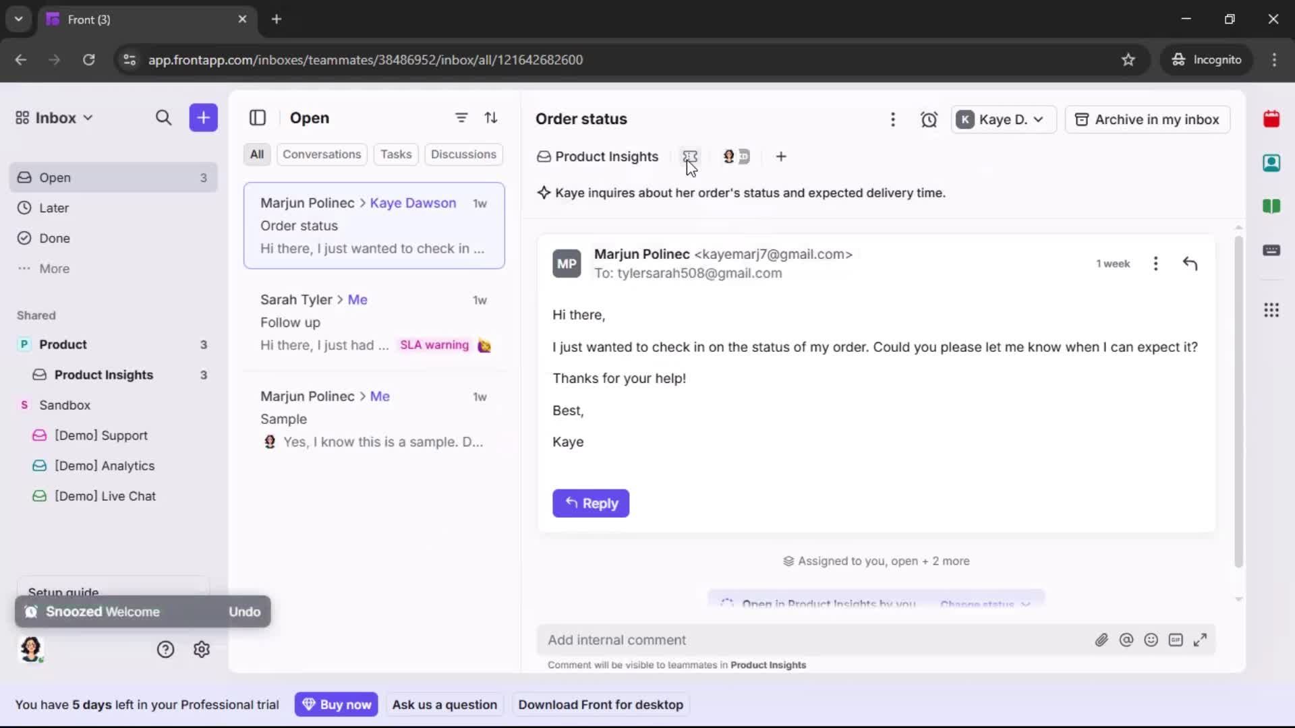Switch to the Conversations tab
The height and width of the screenshot is (728, 1295).
pos(322,154)
